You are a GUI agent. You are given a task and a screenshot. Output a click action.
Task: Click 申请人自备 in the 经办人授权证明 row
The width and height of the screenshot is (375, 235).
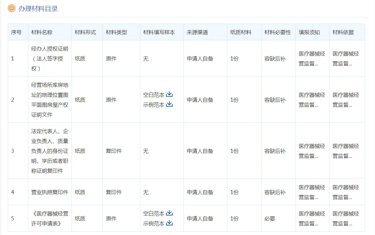tap(200, 59)
